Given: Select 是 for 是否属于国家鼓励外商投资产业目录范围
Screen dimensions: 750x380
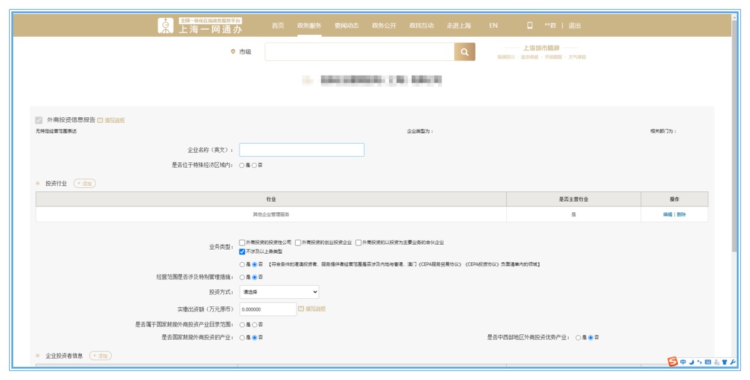Looking at the screenshot, I should (x=242, y=325).
